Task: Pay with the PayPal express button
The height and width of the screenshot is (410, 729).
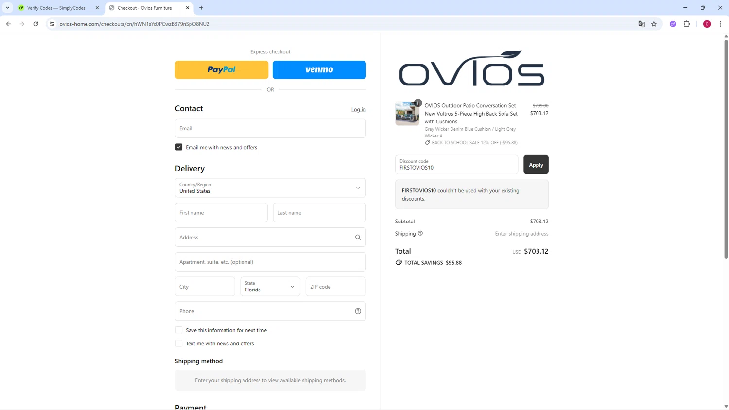Action: click(222, 70)
